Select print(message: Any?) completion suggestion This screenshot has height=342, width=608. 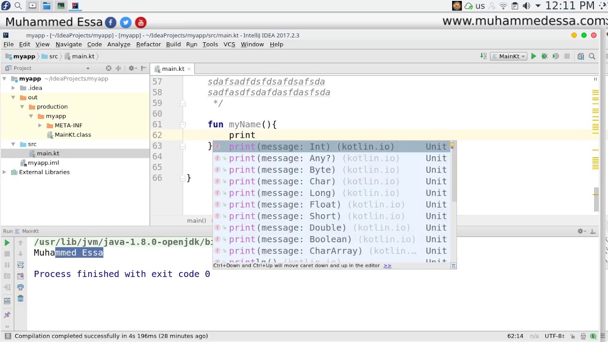332,158
